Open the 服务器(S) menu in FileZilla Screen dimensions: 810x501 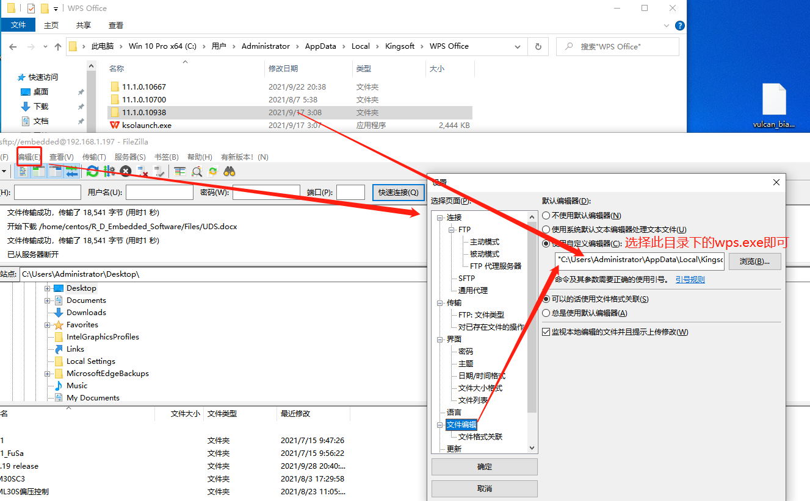[x=130, y=157]
